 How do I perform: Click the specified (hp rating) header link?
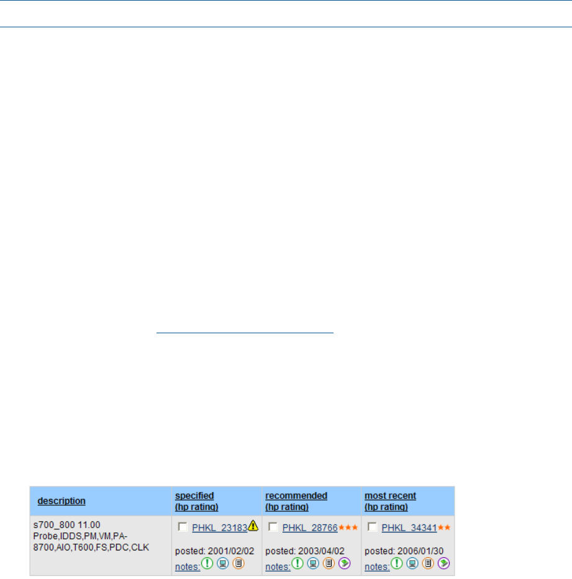coord(197,501)
